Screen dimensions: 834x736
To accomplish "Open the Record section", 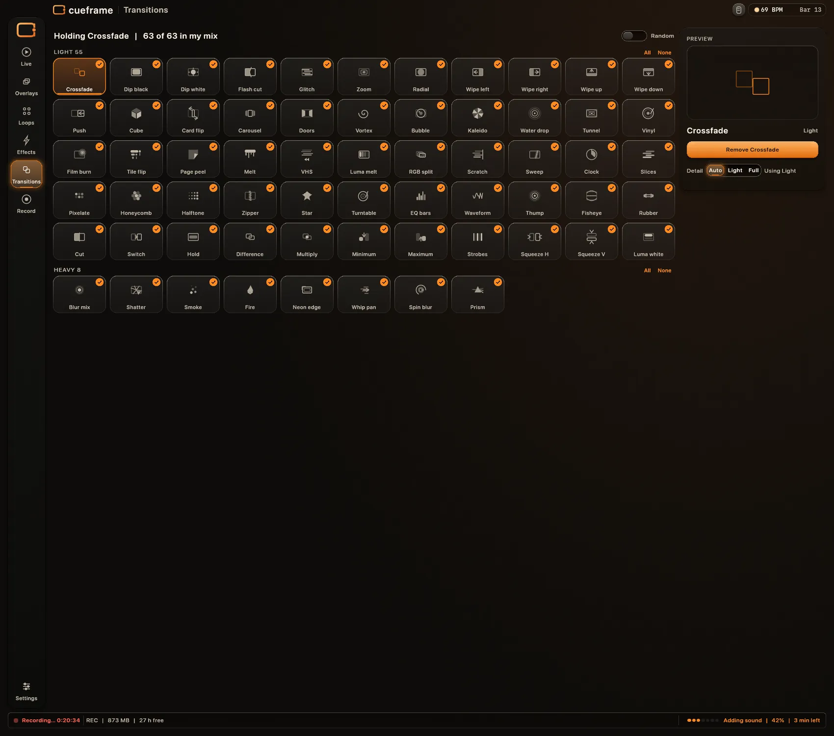I will coord(26,204).
